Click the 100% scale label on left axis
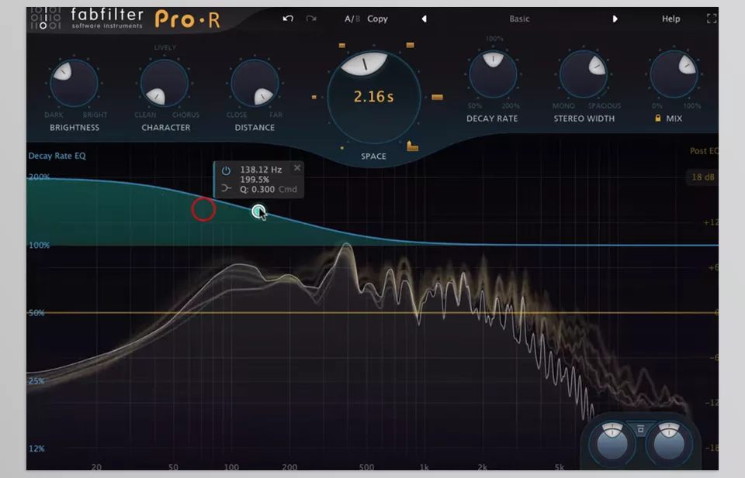This screenshot has height=478, width=745. (39, 245)
